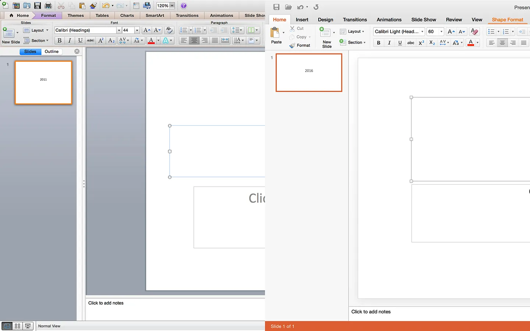The width and height of the screenshot is (530, 331).
Task: Open the Shape Format tab
Action: coord(508,19)
